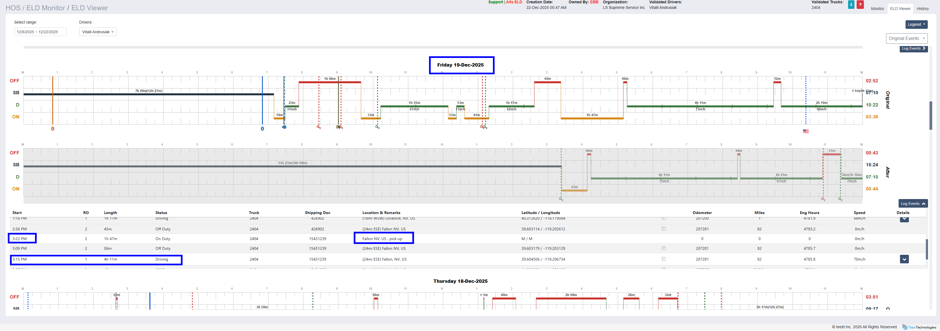Switch to the Monitor tab
Screen dimensions: 940x331
point(877,9)
